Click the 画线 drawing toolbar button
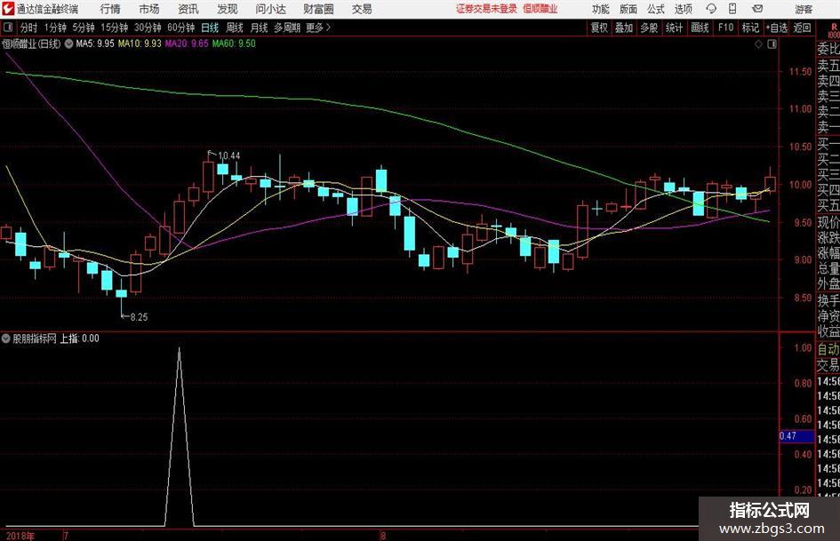The height and width of the screenshot is (541, 840). [700, 28]
